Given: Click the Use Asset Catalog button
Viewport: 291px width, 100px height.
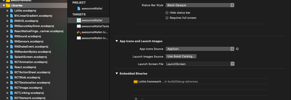Looking at the screenshot, I should click(x=181, y=56).
